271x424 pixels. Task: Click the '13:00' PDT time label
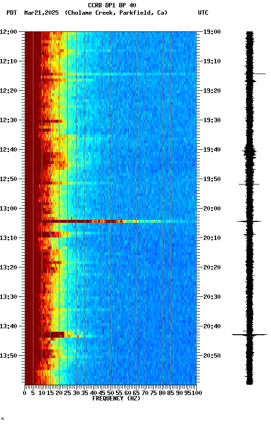pyautogui.click(x=8, y=209)
